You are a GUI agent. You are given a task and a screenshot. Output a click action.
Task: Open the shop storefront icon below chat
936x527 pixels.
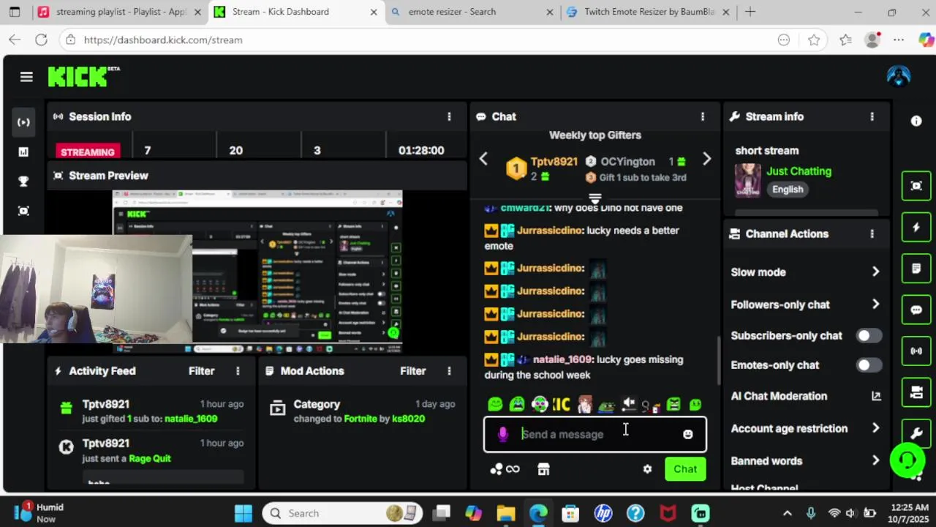(543, 469)
